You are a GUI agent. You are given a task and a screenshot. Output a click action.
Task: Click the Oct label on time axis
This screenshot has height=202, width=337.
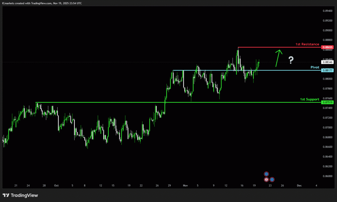[x=56, y=185]
